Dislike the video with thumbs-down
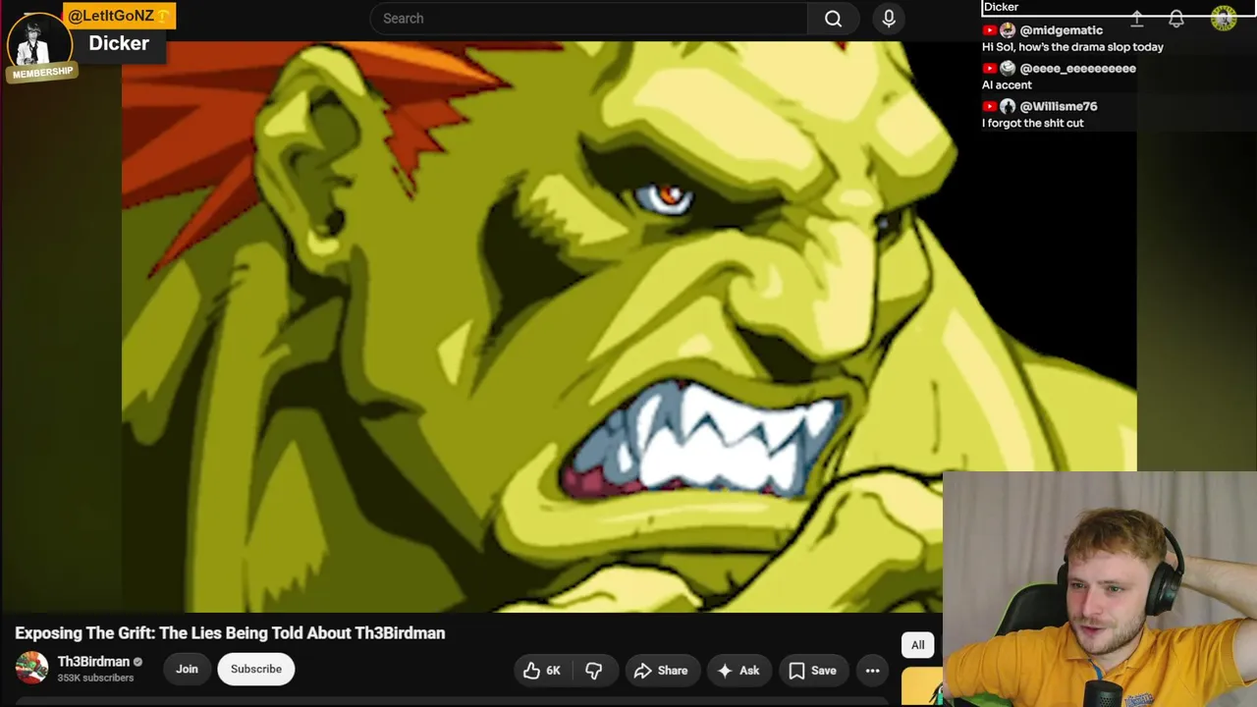This screenshot has height=707, width=1257. (594, 671)
